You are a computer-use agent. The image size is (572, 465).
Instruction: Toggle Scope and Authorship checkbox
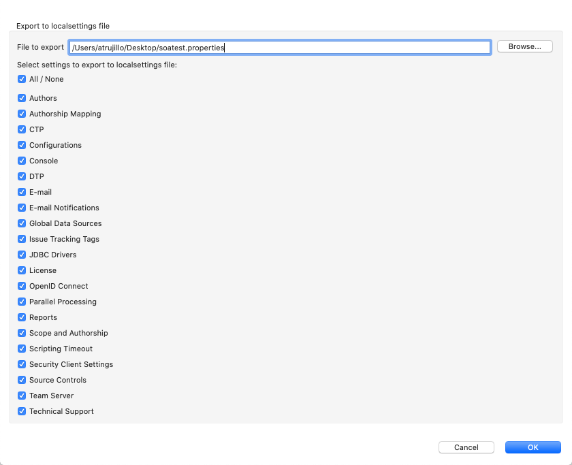pos(22,334)
